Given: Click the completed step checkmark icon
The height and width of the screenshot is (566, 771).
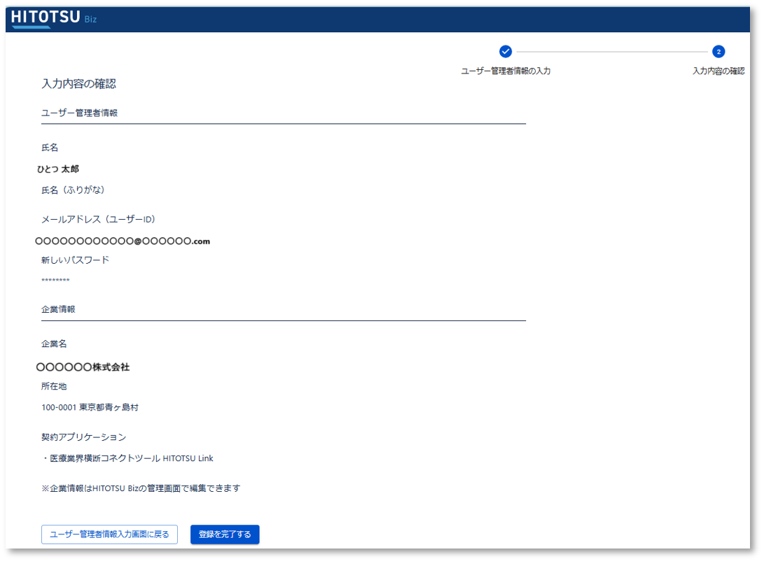Looking at the screenshot, I should point(506,51).
